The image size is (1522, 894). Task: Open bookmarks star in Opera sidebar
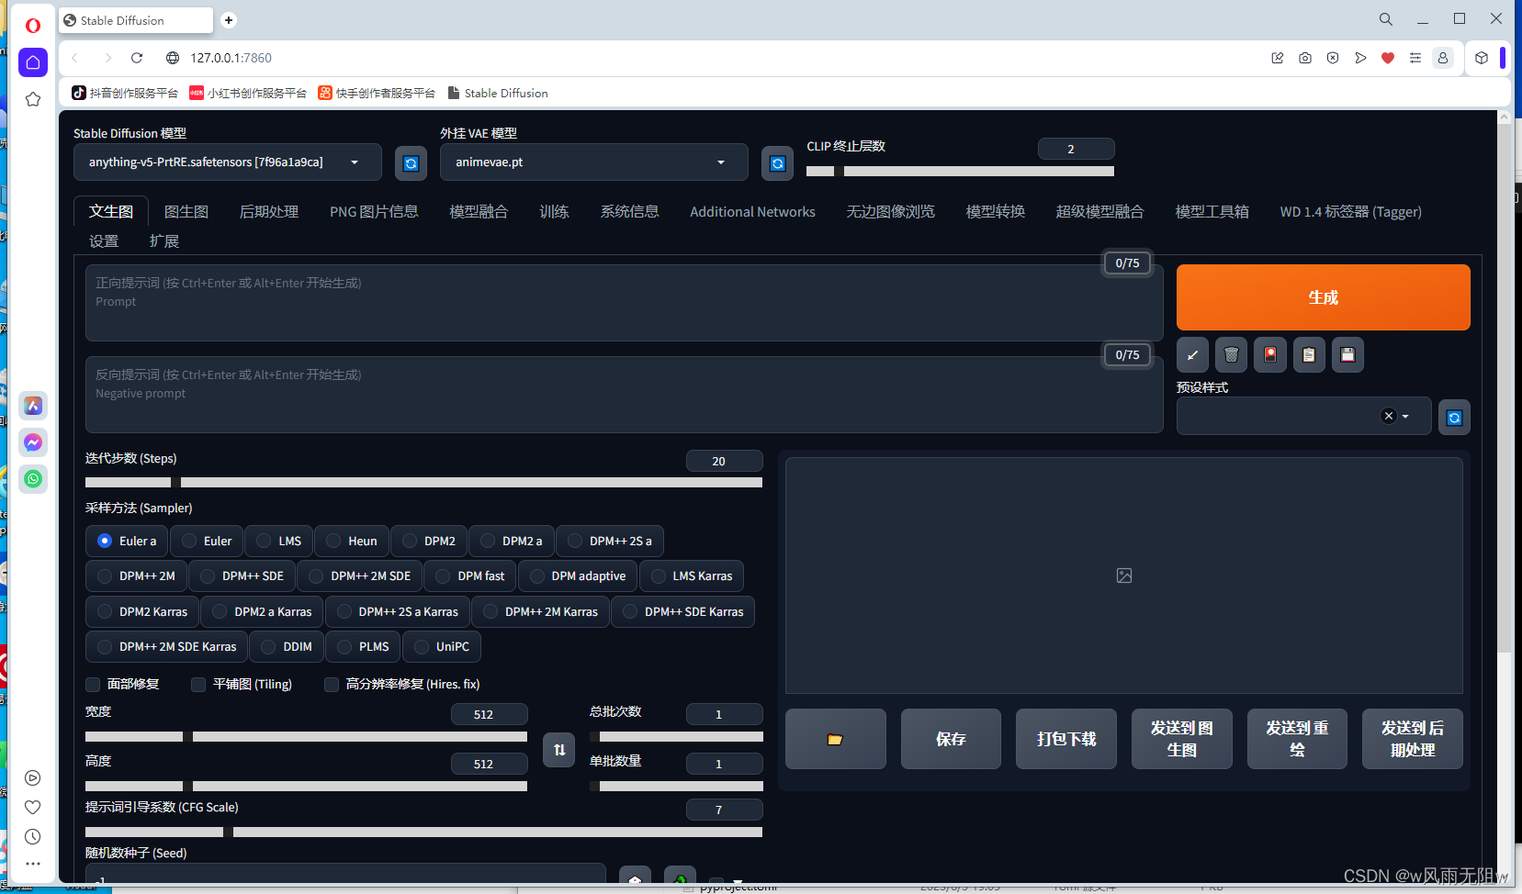coord(33,99)
